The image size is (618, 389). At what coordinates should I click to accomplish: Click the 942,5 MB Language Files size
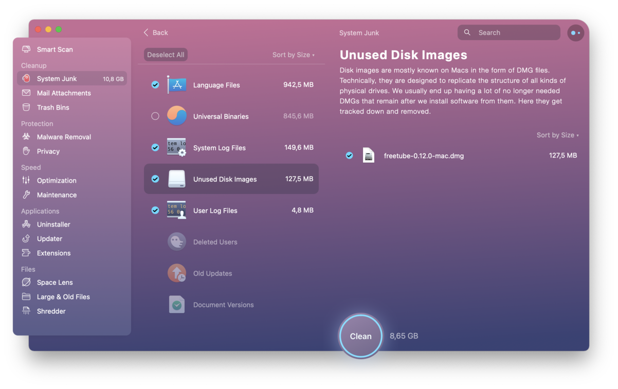(x=298, y=85)
